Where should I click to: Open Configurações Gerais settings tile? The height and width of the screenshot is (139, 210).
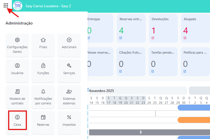pos(17,45)
